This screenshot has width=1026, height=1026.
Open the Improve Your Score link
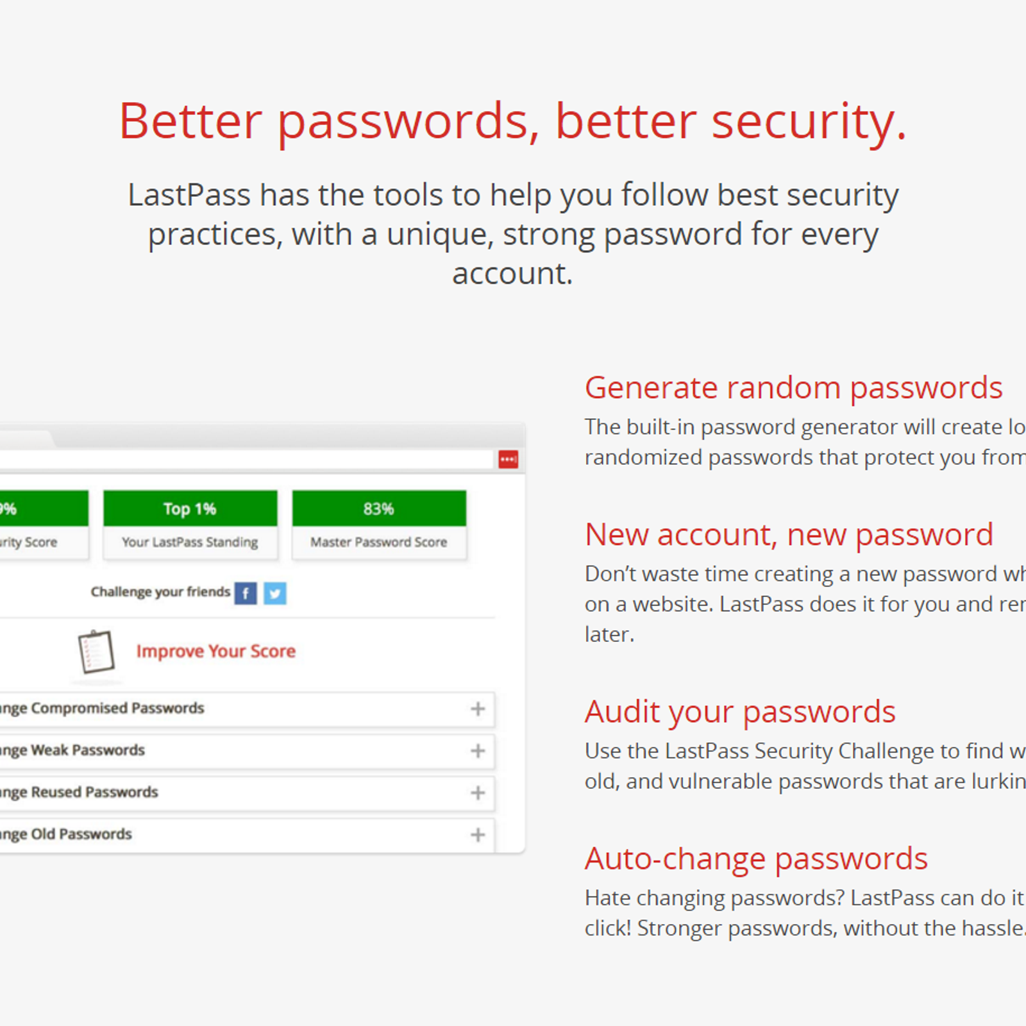216,652
